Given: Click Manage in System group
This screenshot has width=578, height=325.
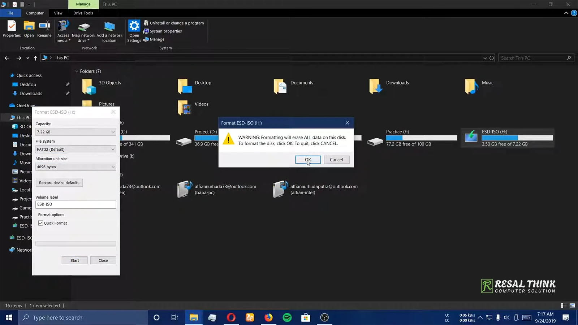Looking at the screenshot, I should point(154,39).
